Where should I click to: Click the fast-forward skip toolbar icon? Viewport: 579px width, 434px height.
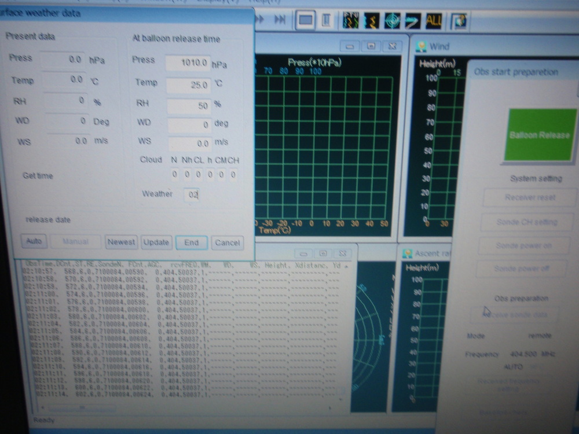[280, 20]
